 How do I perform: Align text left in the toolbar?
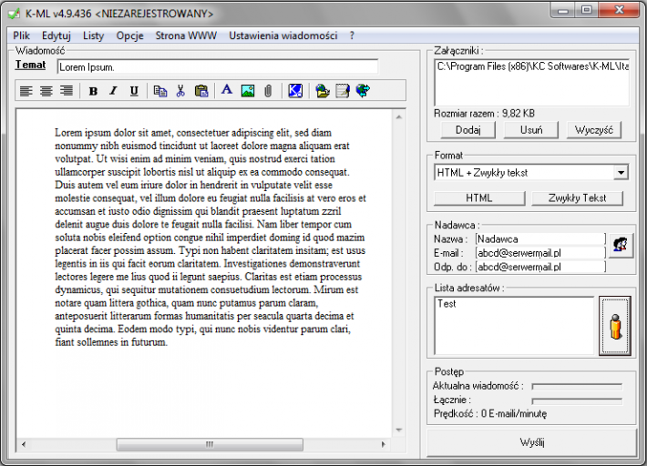click(x=26, y=91)
